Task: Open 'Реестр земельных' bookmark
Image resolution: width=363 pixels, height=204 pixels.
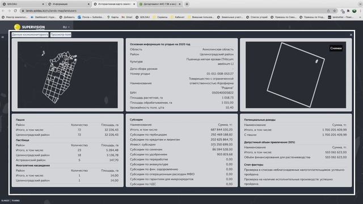Action: coord(15,17)
